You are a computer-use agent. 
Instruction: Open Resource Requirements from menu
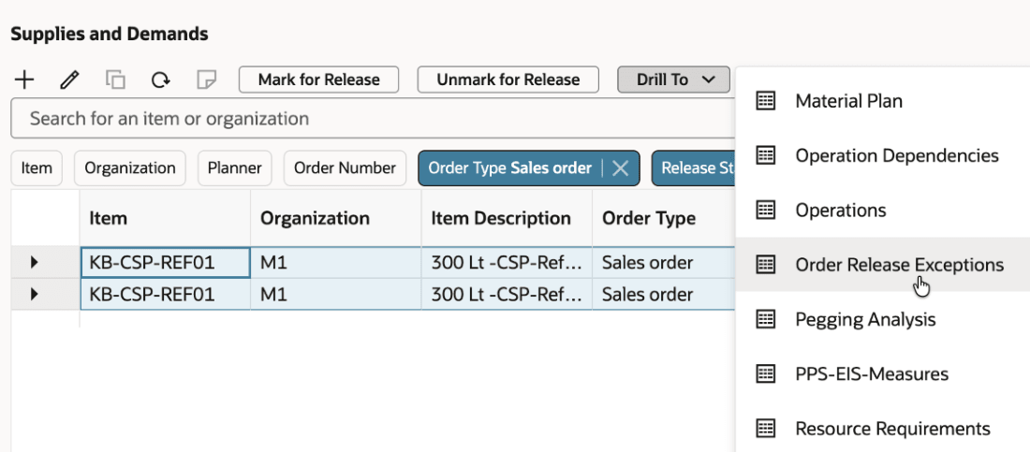883,429
